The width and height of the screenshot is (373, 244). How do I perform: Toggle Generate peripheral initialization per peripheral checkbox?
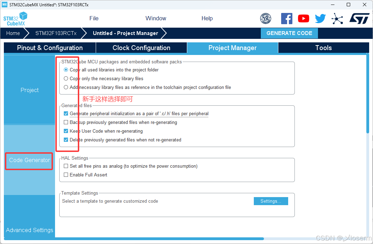click(66, 113)
